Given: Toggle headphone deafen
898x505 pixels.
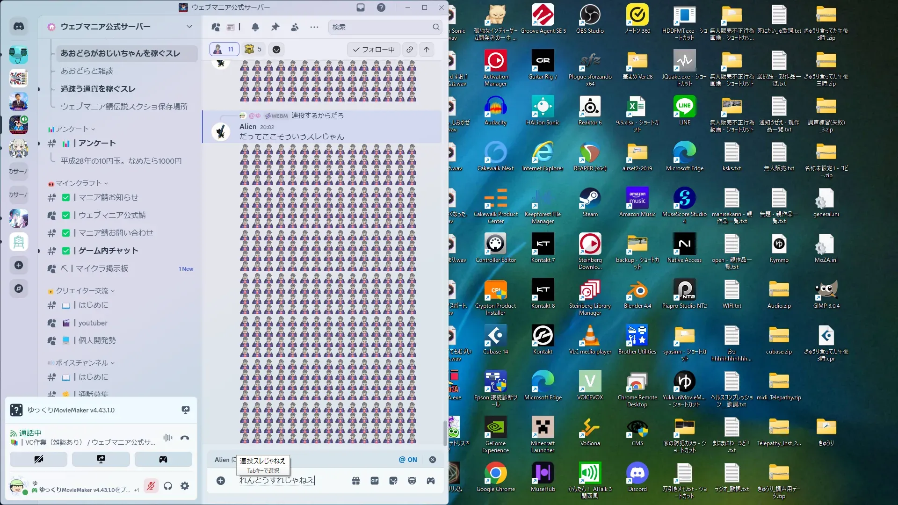Looking at the screenshot, I should click(168, 486).
